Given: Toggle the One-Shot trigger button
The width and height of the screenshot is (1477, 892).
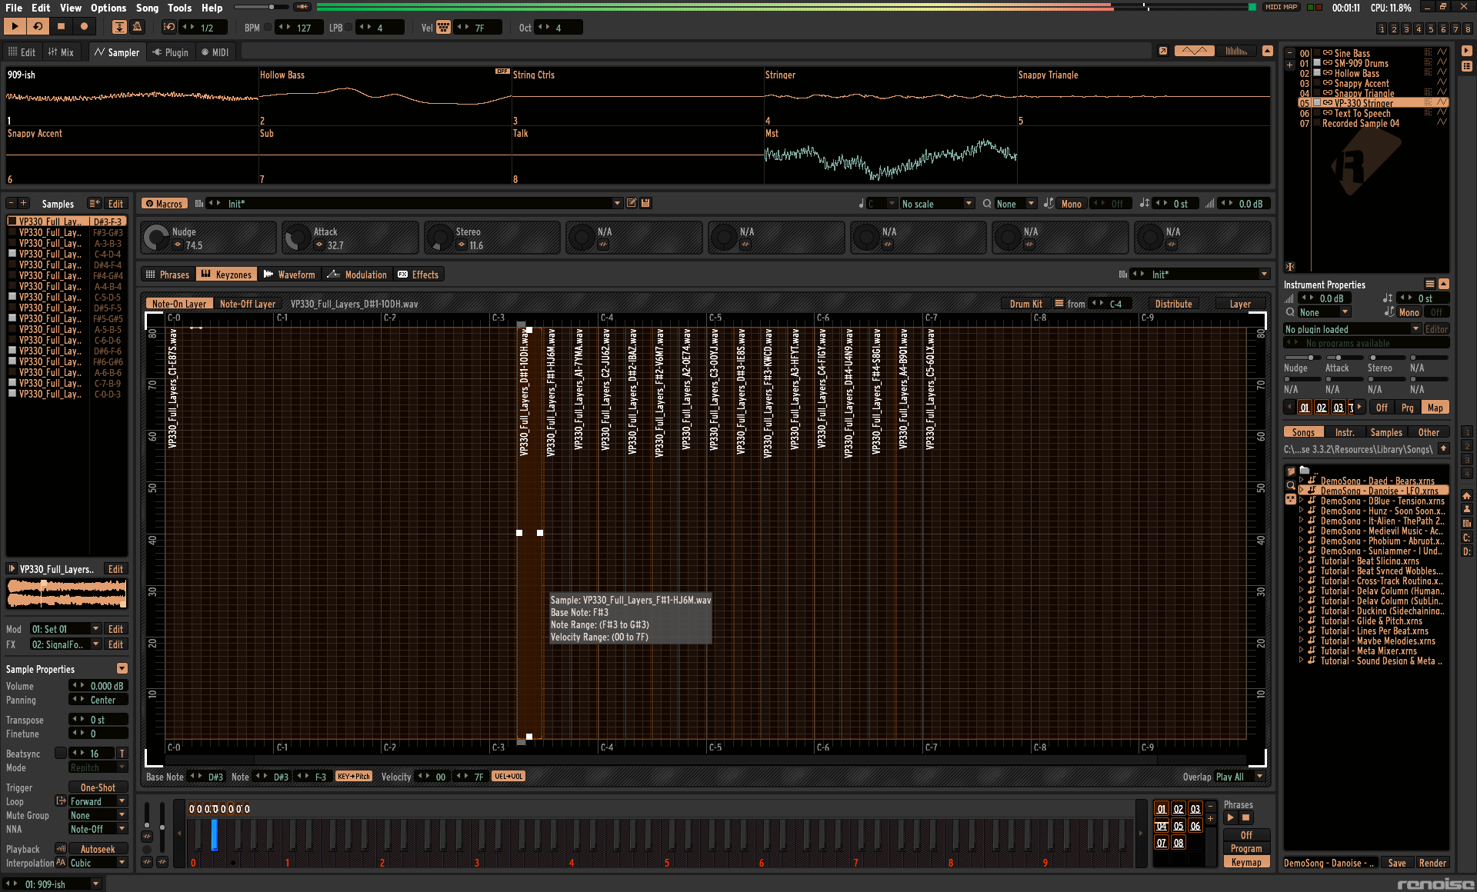Looking at the screenshot, I should pyautogui.click(x=98, y=787).
